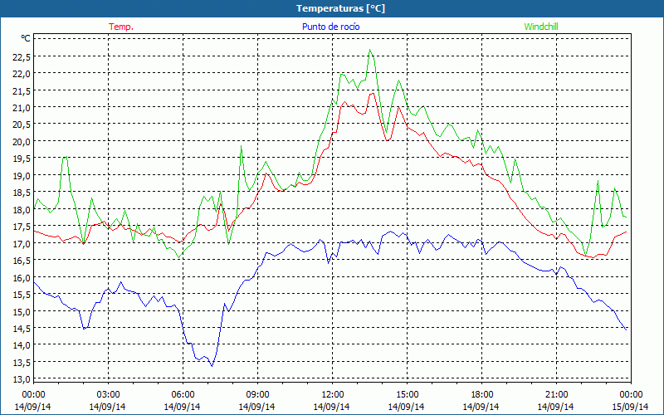Click the 17,5 y-axis value
The width and height of the screenshot is (664, 415).
click(22, 226)
